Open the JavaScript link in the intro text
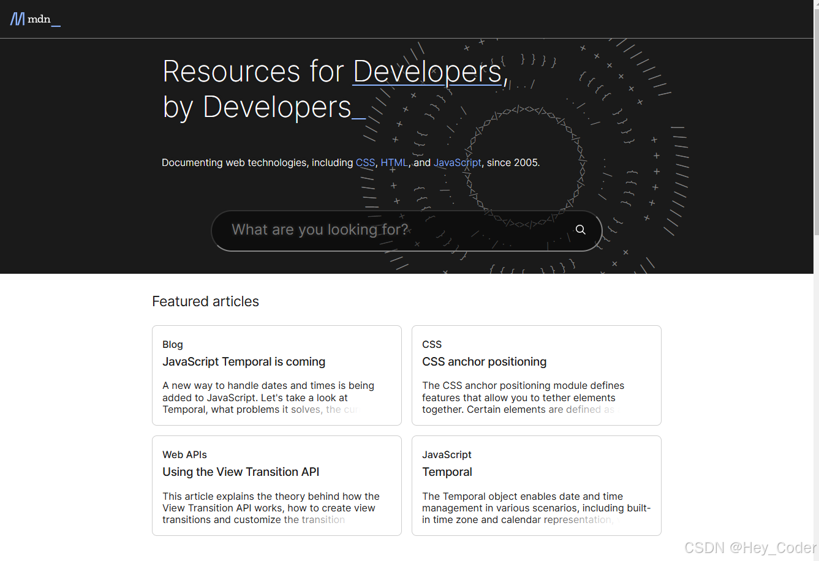The height and width of the screenshot is (561, 819). [458, 162]
